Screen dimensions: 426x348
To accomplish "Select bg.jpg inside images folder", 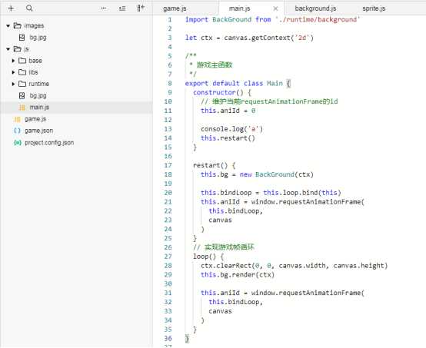I will click(38, 38).
